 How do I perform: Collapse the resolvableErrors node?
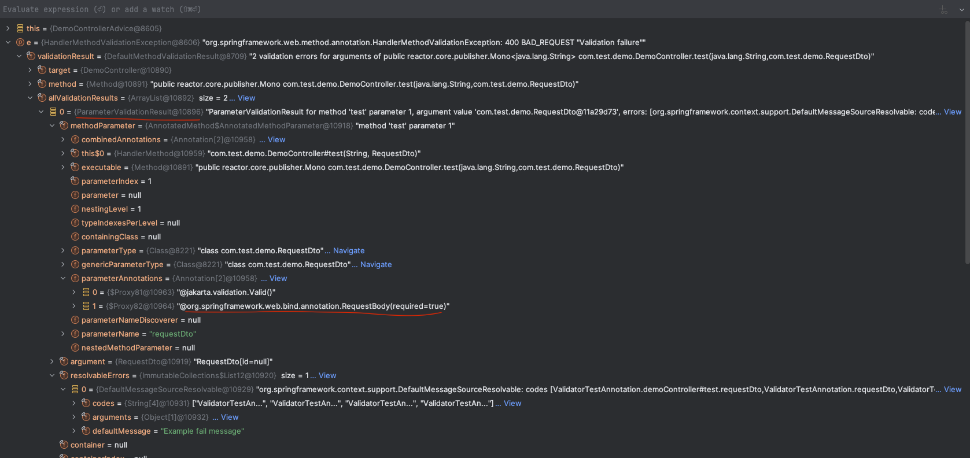pyautogui.click(x=52, y=375)
